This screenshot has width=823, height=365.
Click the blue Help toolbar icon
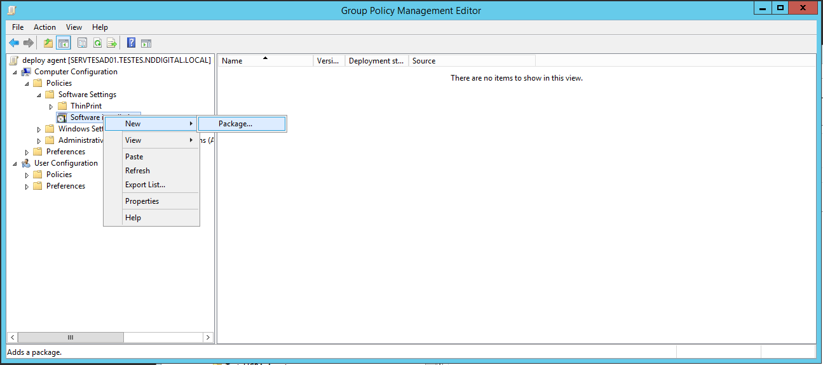pos(131,43)
